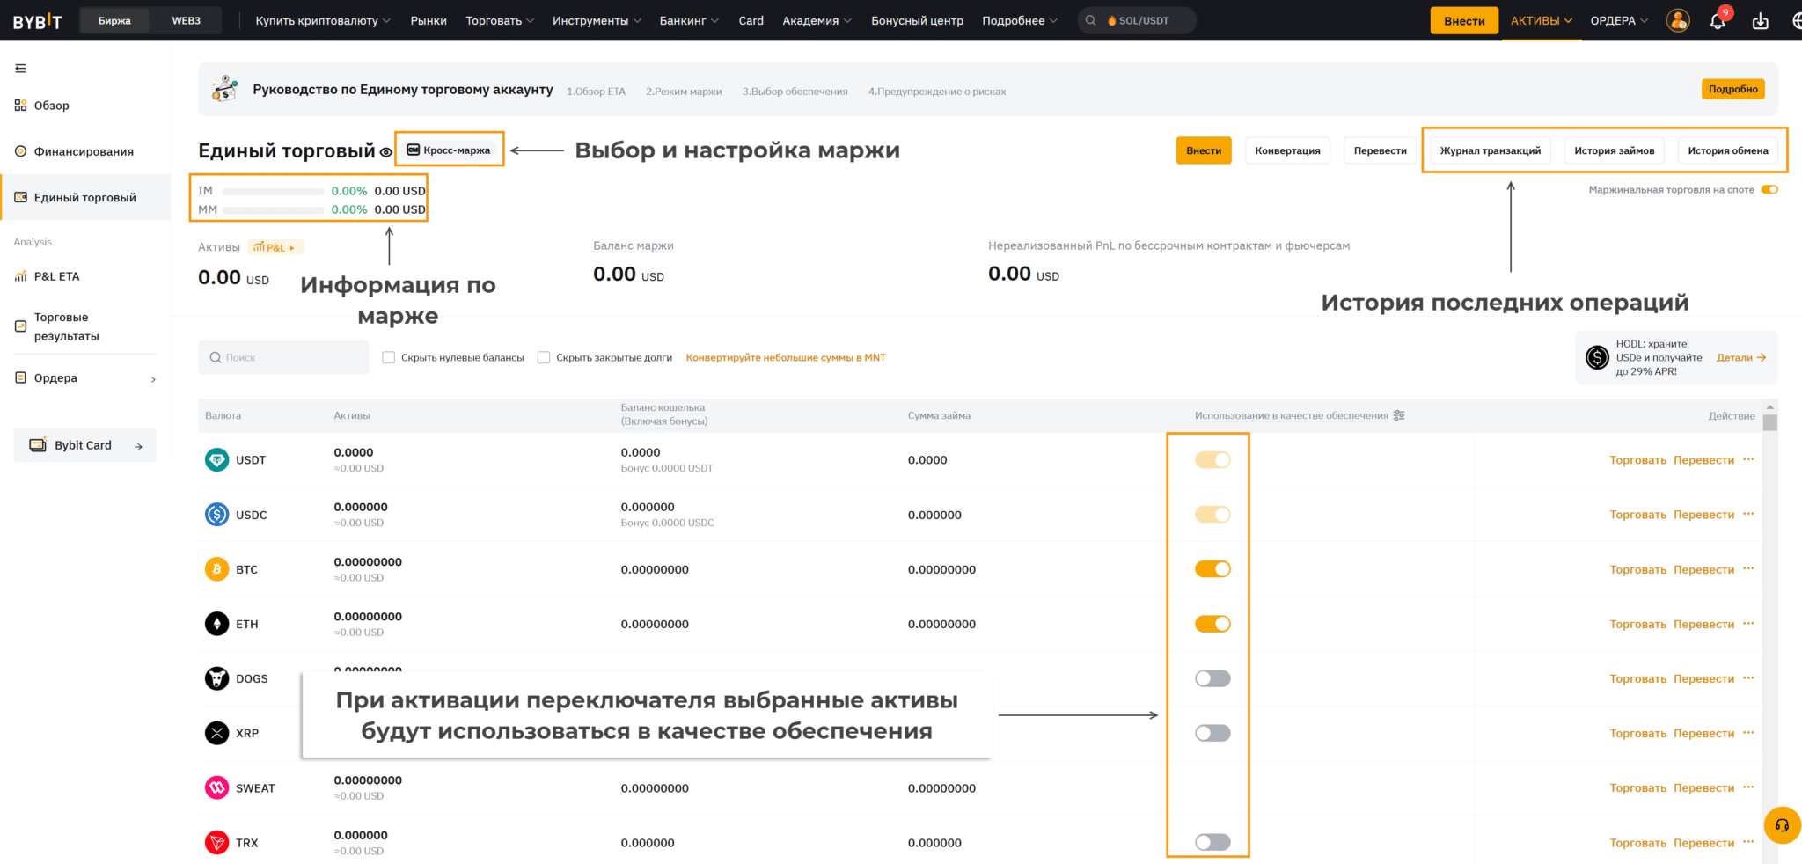Toggle spot margin trading switch
1802x864 pixels.
tap(1769, 189)
